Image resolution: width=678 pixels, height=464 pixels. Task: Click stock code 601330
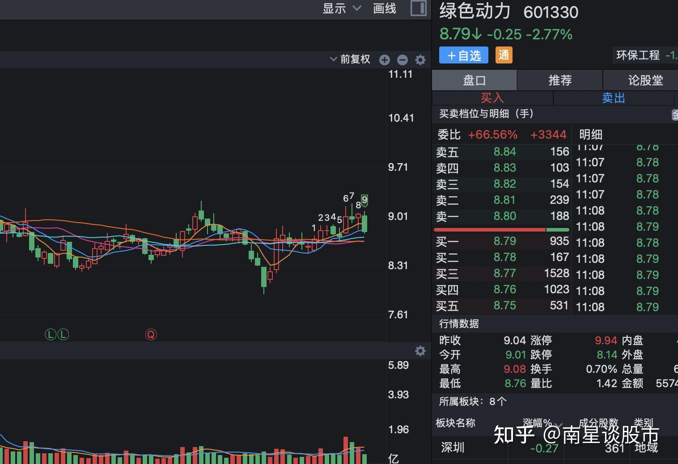pyautogui.click(x=551, y=12)
